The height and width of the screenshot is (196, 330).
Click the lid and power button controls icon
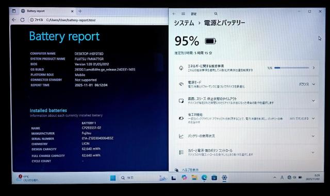[x=181, y=152]
